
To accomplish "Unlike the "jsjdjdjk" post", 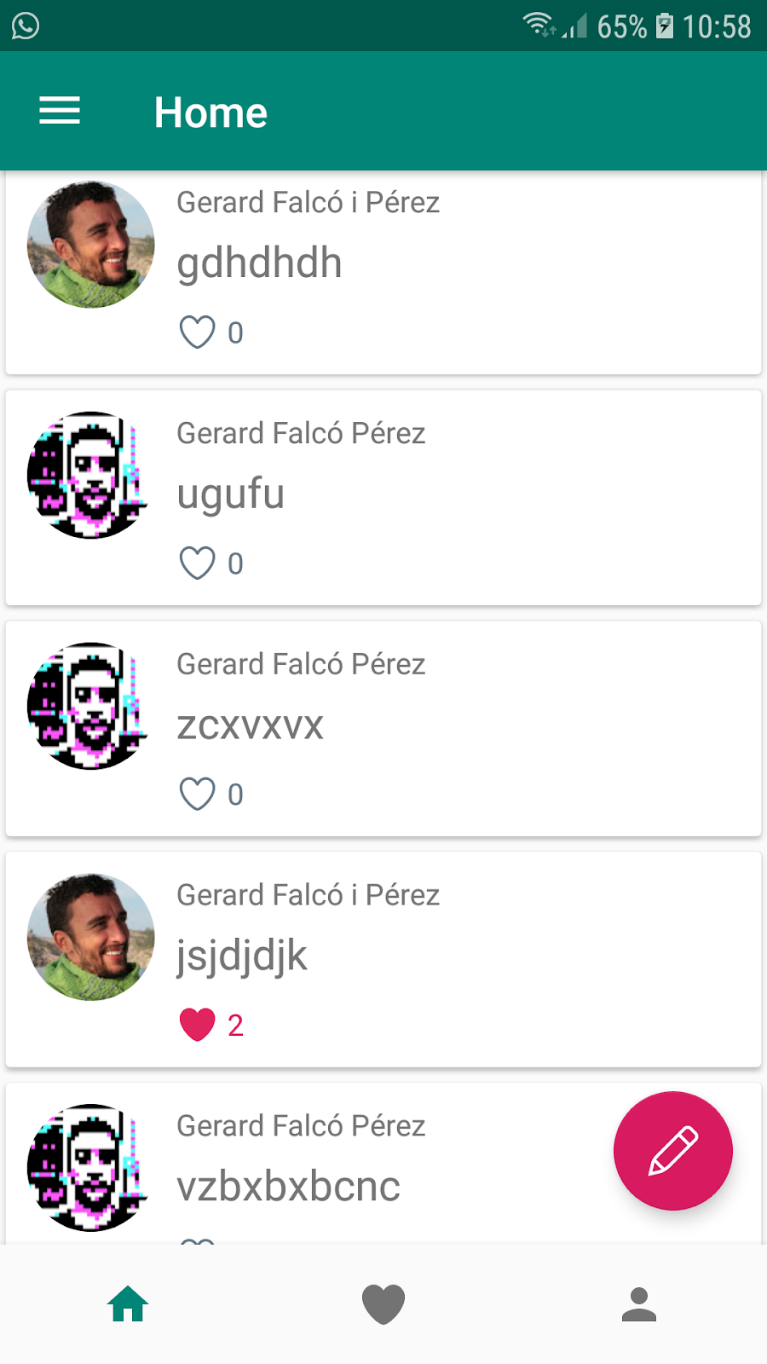I will pos(197,1025).
